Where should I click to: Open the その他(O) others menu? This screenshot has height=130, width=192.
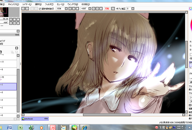click(x=86, y=4)
